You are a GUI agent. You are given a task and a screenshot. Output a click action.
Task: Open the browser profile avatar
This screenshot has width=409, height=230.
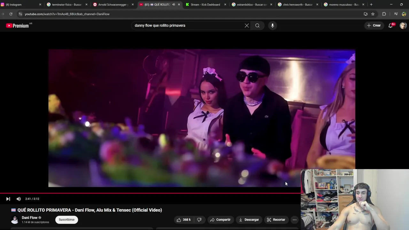[404, 14]
